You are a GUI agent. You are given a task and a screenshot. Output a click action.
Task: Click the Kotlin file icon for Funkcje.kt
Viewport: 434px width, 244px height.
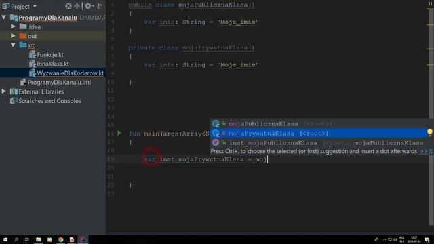(33, 54)
